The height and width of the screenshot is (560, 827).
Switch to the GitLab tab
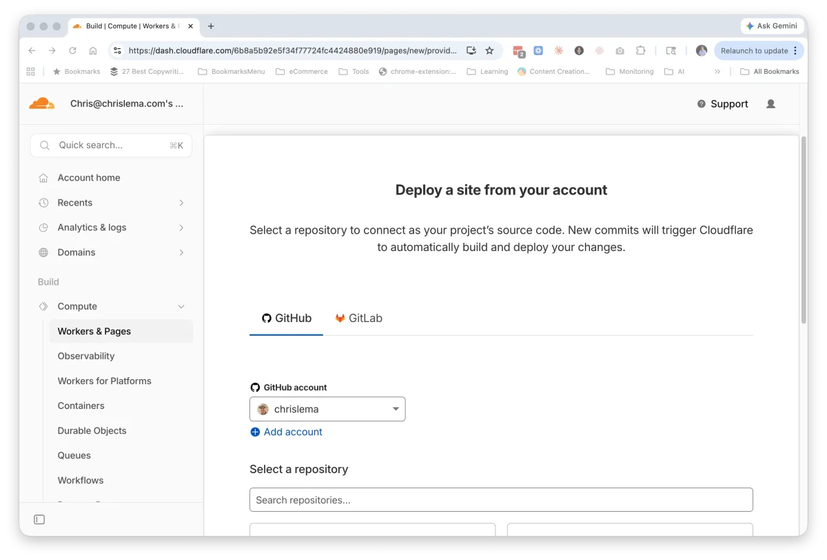pyautogui.click(x=358, y=319)
